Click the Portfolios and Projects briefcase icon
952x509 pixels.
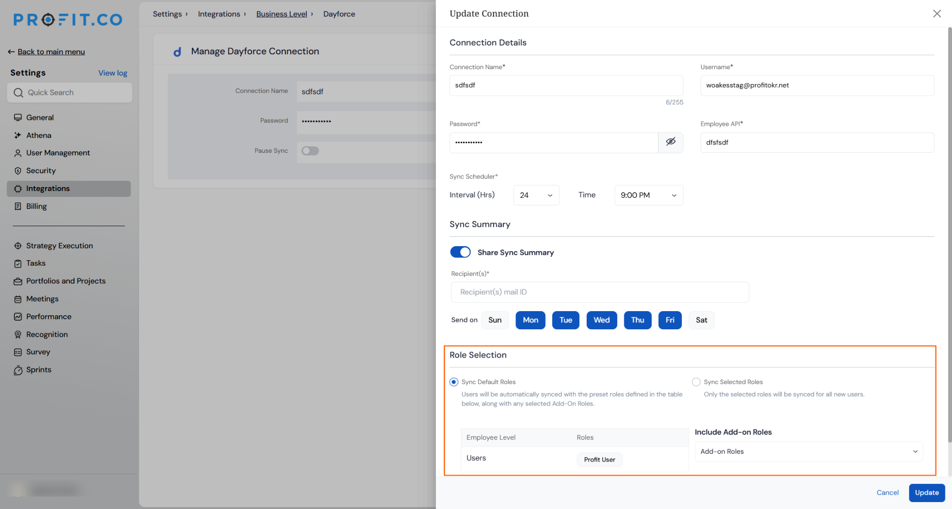[x=18, y=281]
